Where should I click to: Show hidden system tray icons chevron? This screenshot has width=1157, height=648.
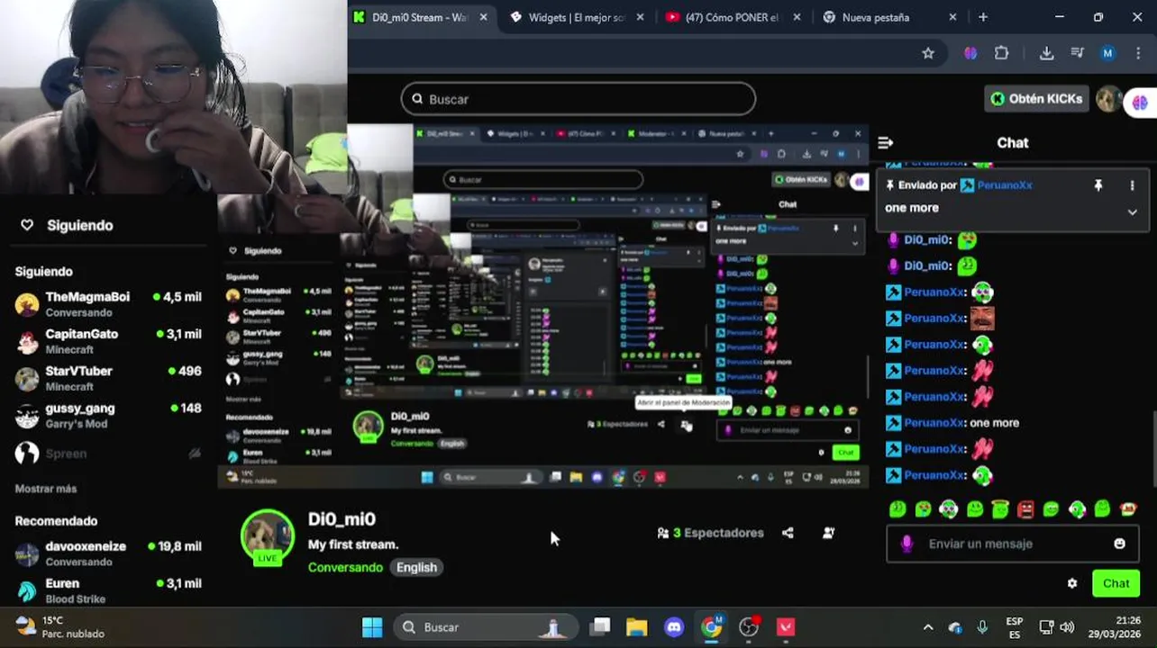tap(928, 627)
